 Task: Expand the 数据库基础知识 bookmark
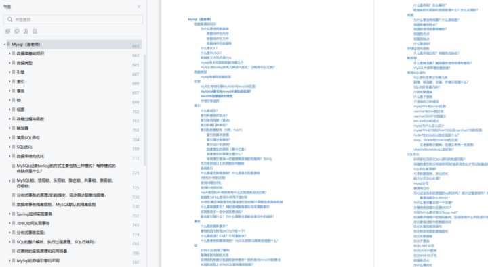click(x=9, y=53)
